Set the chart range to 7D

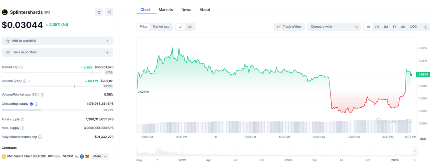377,27
